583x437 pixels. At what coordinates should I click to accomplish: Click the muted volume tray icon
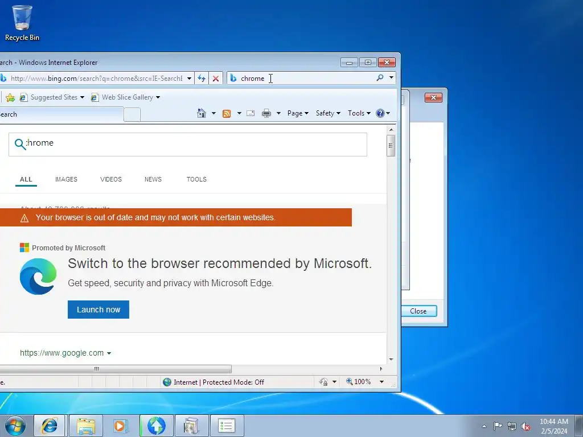525,426
